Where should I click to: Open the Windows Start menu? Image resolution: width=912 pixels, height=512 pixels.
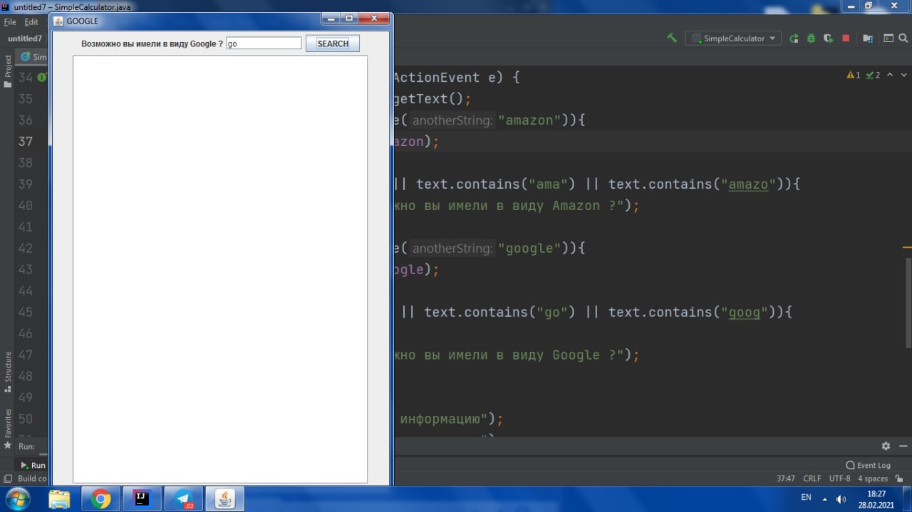pos(16,498)
